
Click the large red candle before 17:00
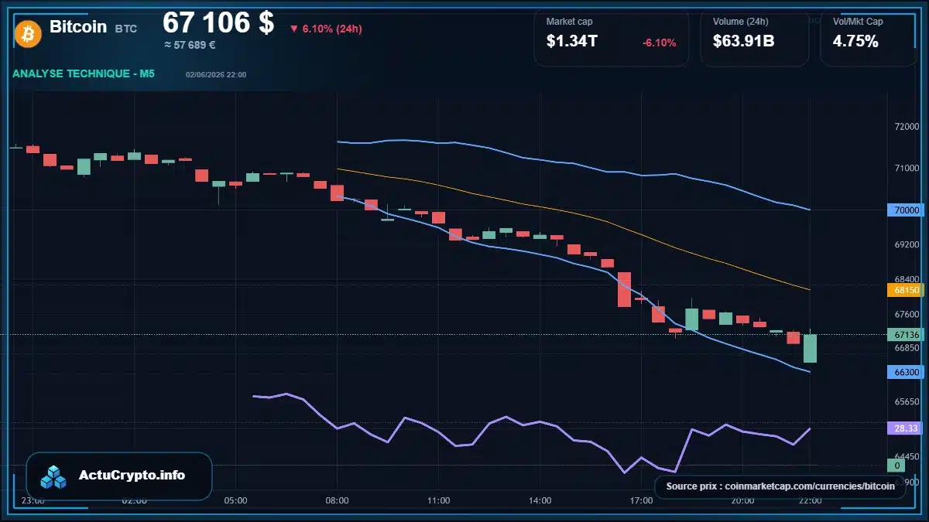[x=624, y=289]
